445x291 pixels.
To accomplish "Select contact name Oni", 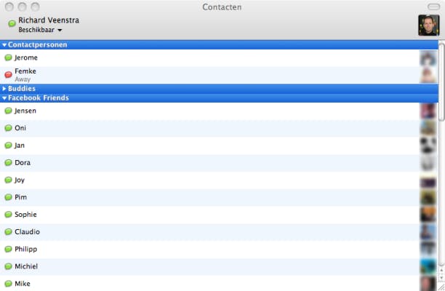I will tap(20, 128).
